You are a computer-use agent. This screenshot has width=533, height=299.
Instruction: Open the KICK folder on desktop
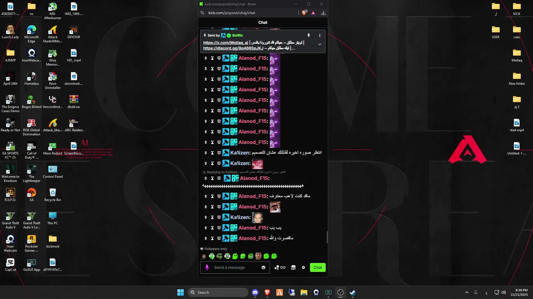[517, 9]
